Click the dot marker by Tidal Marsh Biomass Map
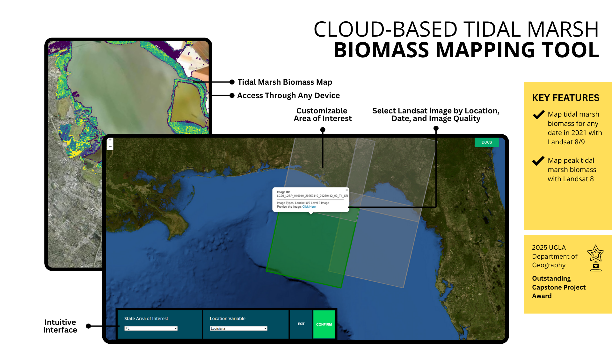612x344 pixels. pos(232,82)
